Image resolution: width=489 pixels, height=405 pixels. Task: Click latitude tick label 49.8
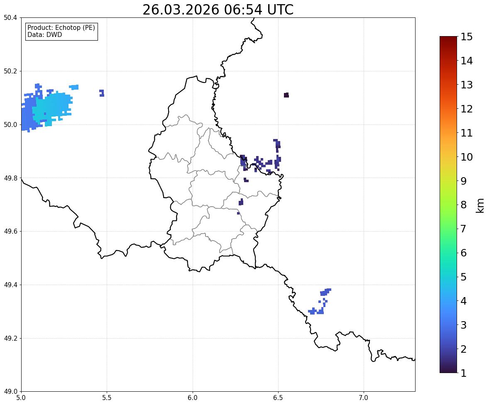pos(10,178)
